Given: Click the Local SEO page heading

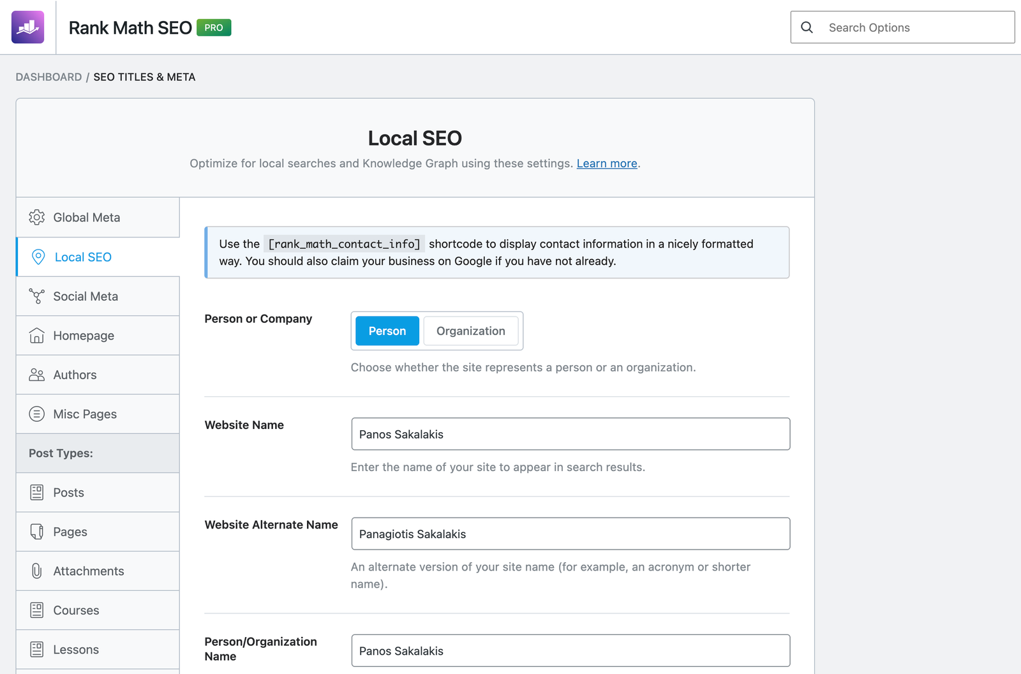Looking at the screenshot, I should [x=415, y=138].
